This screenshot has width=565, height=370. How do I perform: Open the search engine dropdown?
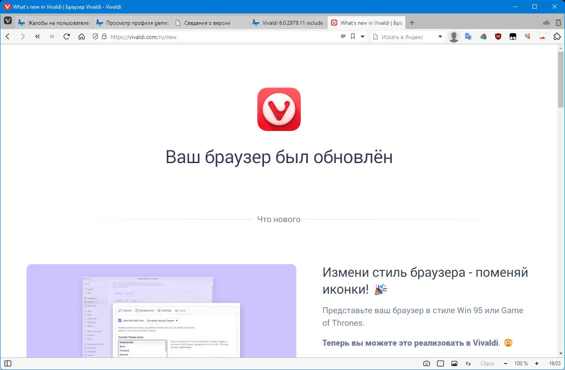[x=440, y=37]
